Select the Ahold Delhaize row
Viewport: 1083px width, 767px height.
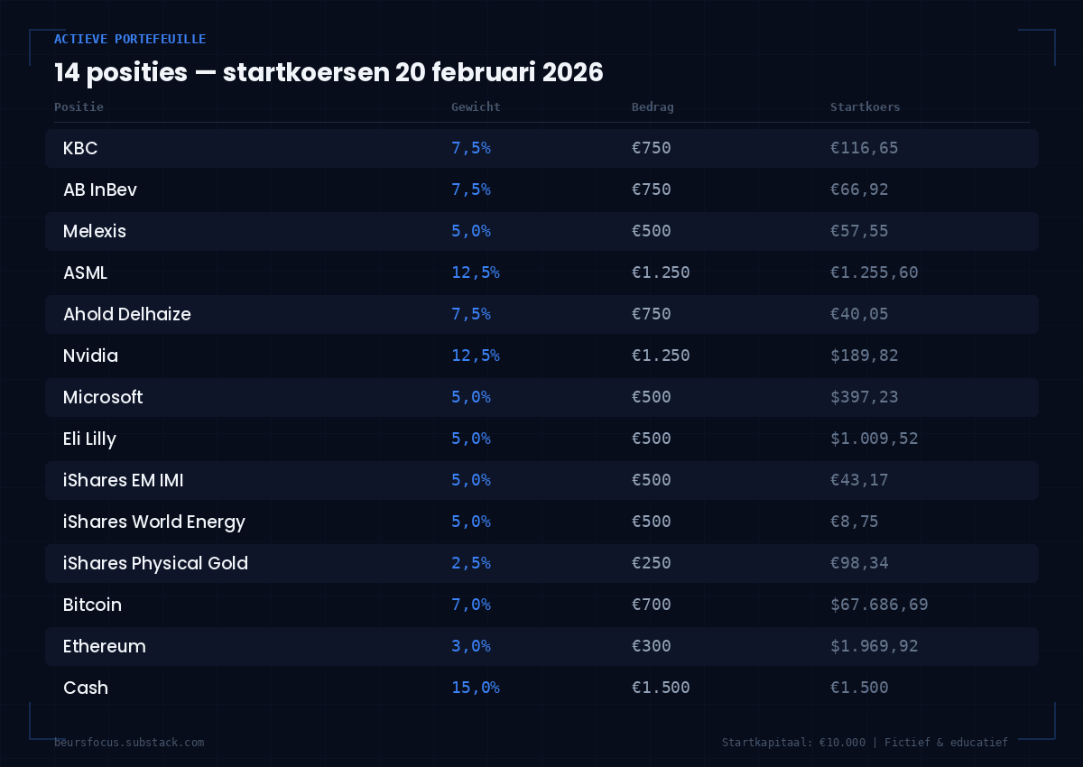tap(127, 314)
